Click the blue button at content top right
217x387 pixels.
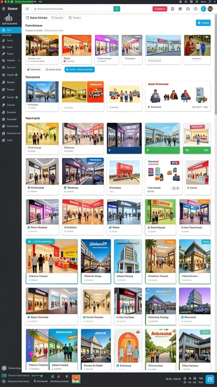point(203,23)
